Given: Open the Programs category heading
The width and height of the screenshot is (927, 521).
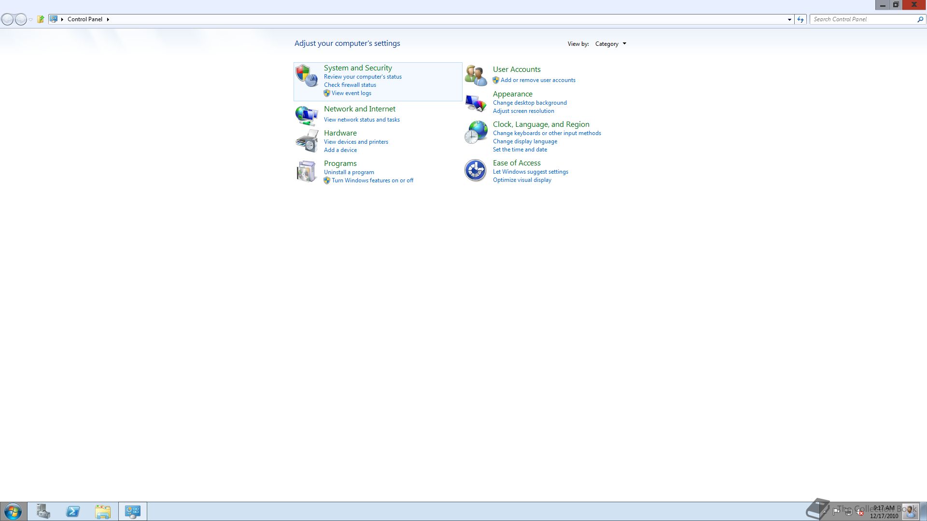Looking at the screenshot, I should coord(340,164).
